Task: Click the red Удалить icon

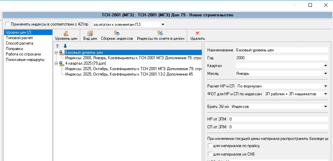Action: point(197,33)
